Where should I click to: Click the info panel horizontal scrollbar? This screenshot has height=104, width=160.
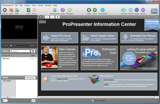point(97,97)
